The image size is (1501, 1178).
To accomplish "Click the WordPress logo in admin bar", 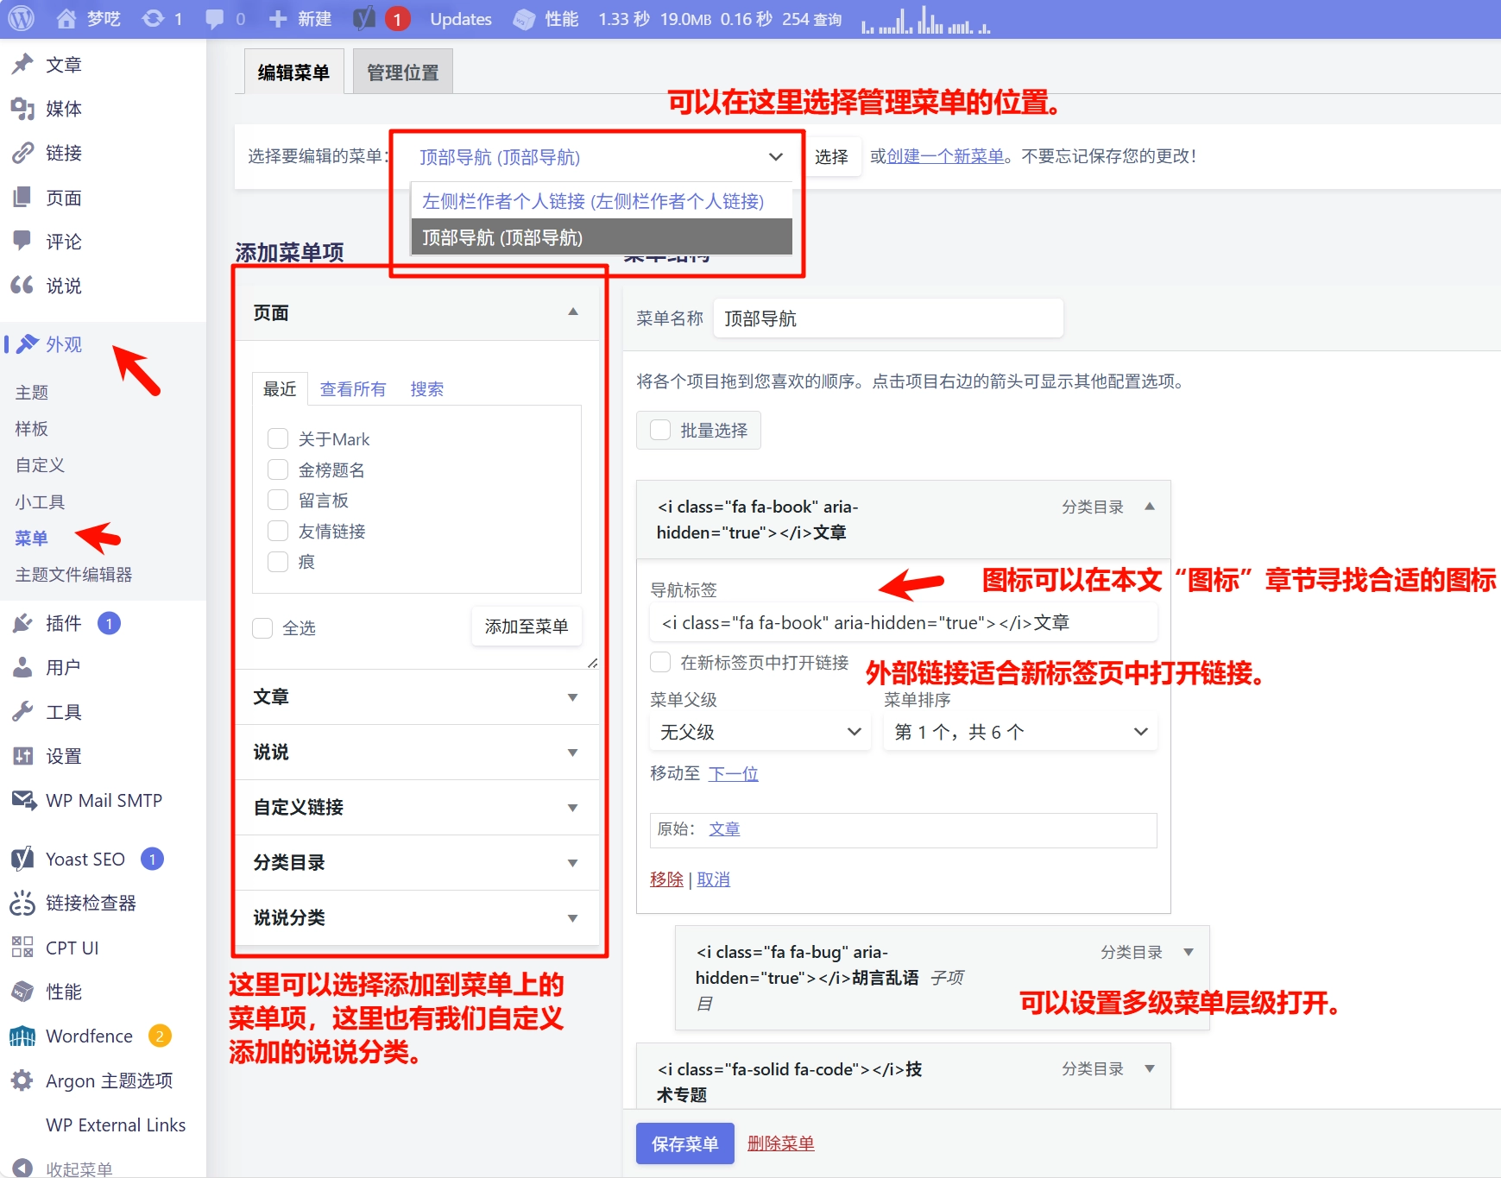I will (21, 18).
